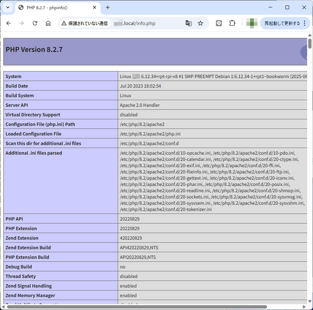The height and width of the screenshot is (310, 313).
Task: Close the phpinfo tab
Action: 95,7
